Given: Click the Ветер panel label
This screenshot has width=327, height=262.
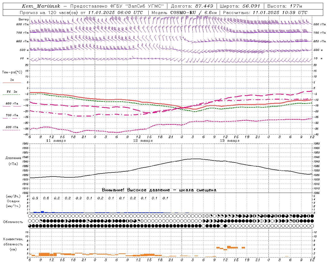Looking at the screenshot, I should click(24, 19).
